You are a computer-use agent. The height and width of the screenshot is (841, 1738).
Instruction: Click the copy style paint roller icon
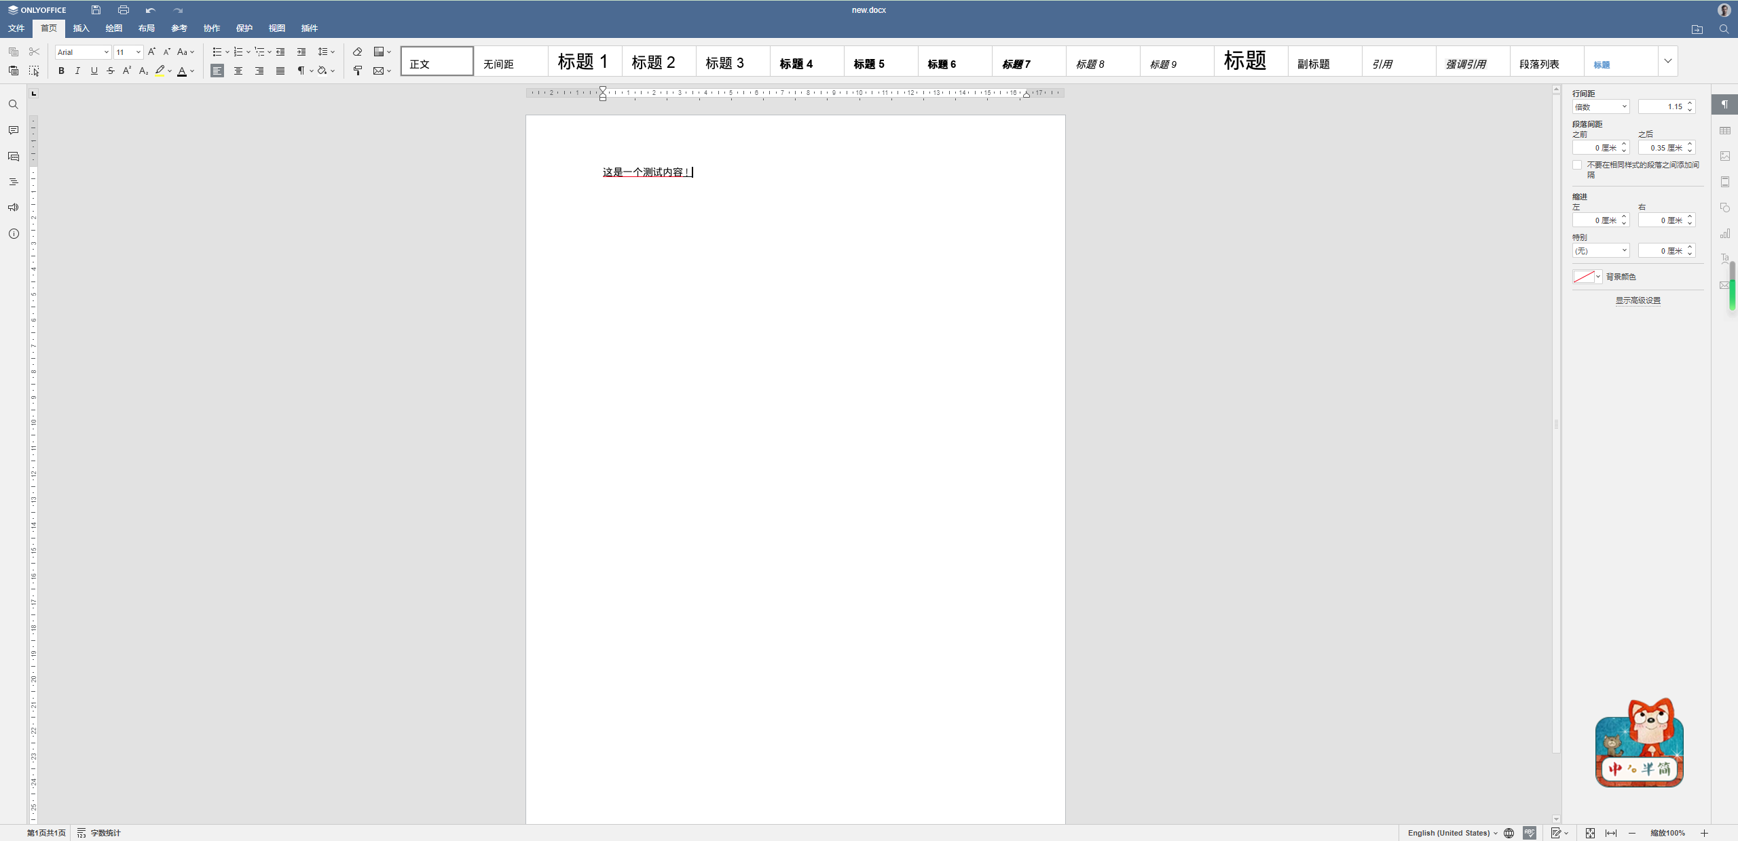pyautogui.click(x=358, y=71)
